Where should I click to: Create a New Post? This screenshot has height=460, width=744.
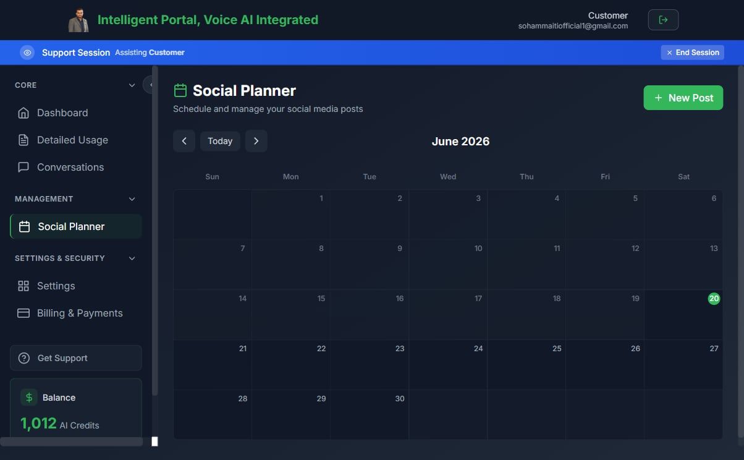pos(683,98)
